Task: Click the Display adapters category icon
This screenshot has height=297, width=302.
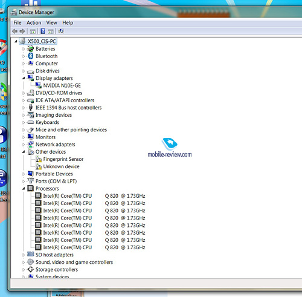Action: pyautogui.click(x=31, y=78)
